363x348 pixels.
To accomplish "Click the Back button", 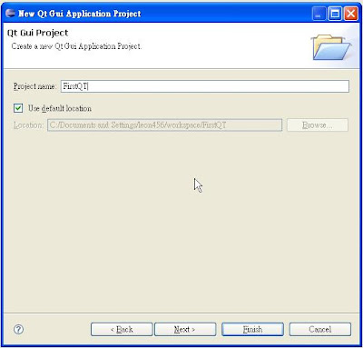I will [122, 329].
